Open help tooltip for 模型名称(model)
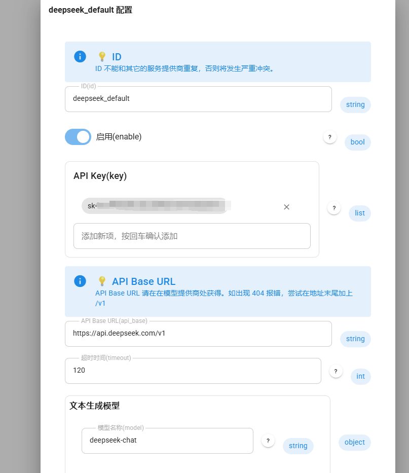This screenshot has height=473, width=409. [x=268, y=441]
